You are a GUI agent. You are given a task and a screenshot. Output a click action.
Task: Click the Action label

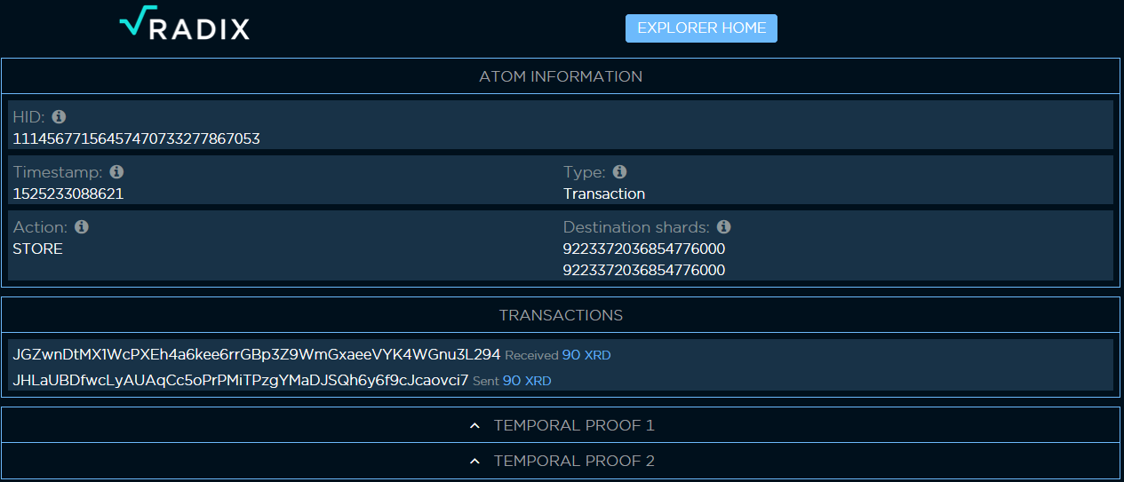coord(40,227)
